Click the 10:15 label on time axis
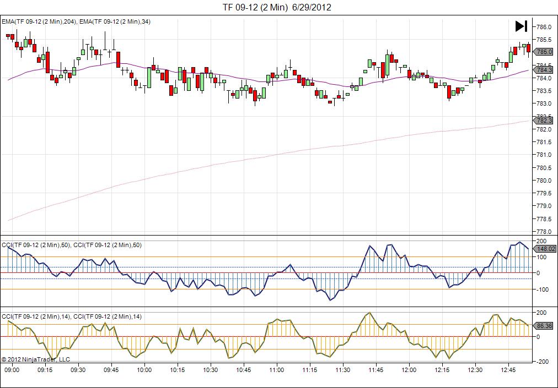 click(178, 370)
